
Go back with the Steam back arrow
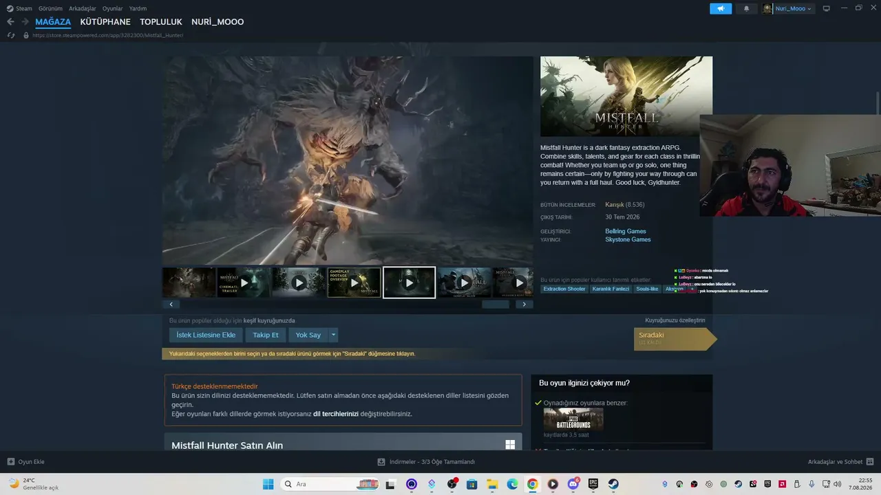(x=10, y=22)
